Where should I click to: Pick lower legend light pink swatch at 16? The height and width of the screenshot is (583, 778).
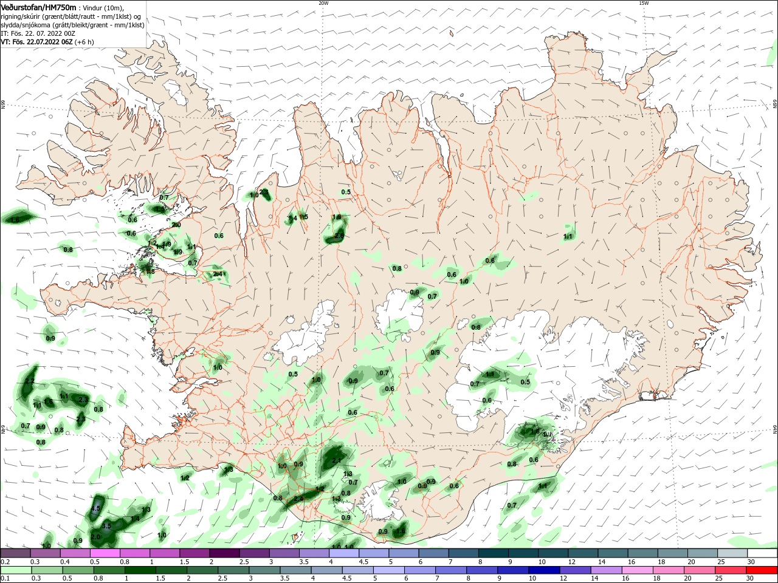[636, 570]
